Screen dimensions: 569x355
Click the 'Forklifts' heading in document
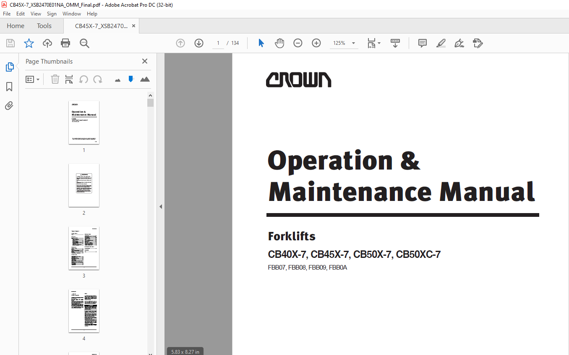click(x=292, y=236)
